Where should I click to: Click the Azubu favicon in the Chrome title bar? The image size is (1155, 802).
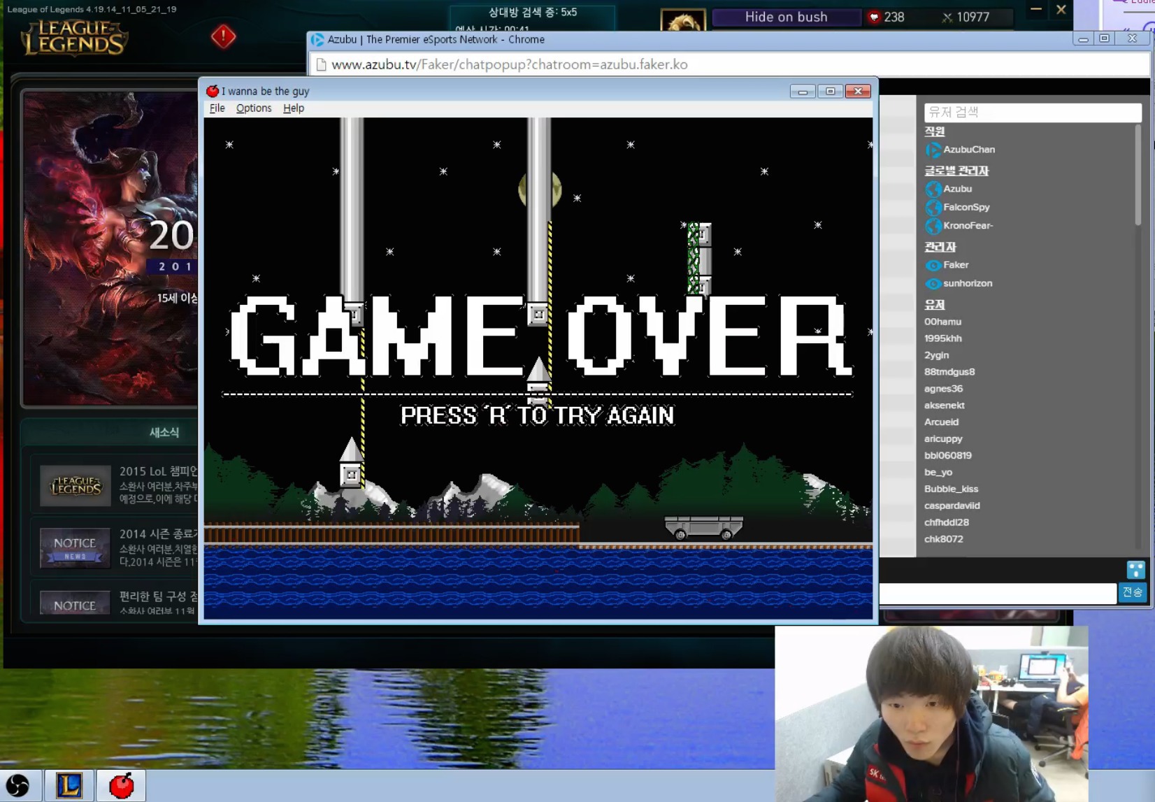tap(317, 40)
